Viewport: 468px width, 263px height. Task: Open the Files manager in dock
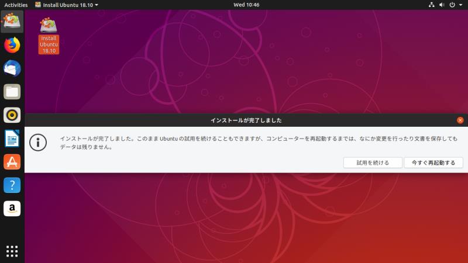pos(12,91)
